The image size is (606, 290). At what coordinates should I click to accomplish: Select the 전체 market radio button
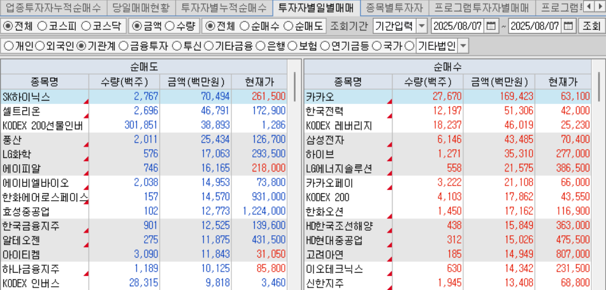tap(8, 26)
